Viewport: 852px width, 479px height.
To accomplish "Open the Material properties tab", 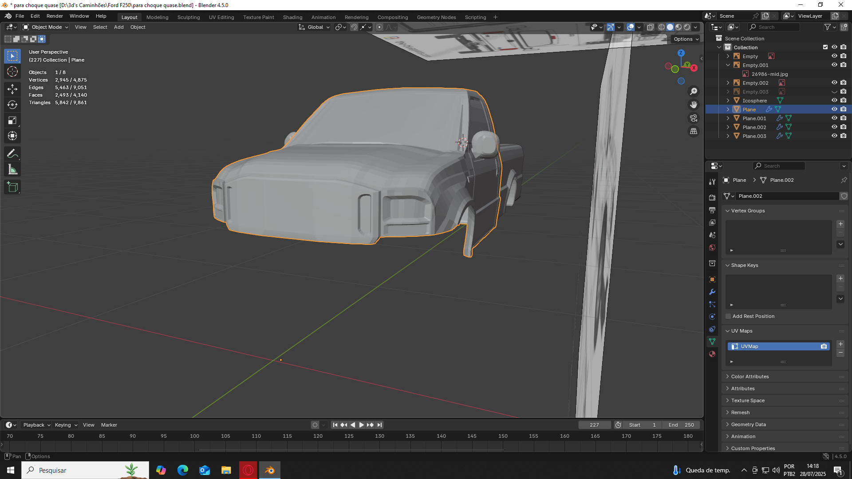I will click(x=712, y=354).
